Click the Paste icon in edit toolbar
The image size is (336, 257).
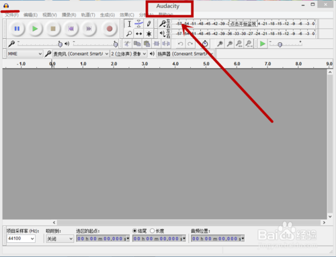[x=146, y=44]
